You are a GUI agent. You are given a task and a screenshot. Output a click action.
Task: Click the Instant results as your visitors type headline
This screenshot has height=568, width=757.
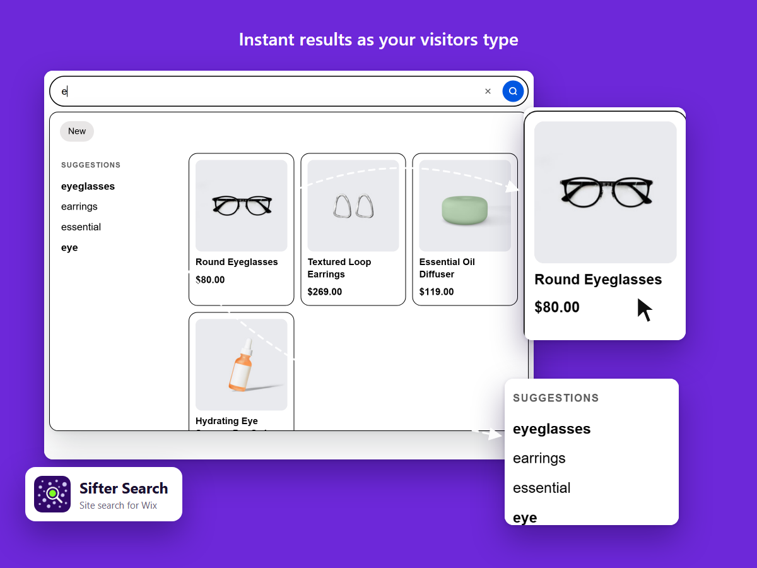[378, 39]
